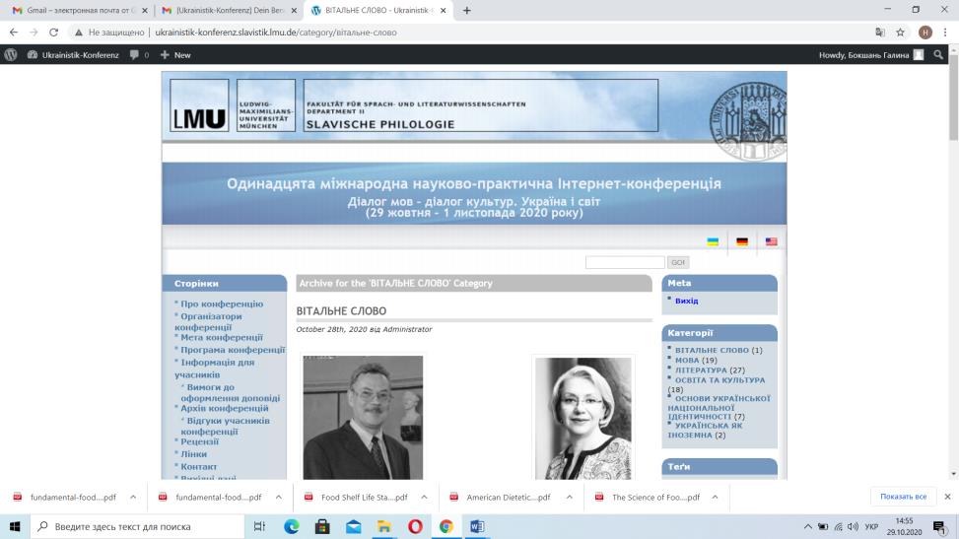Switch to the Gmail tab

point(78,11)
